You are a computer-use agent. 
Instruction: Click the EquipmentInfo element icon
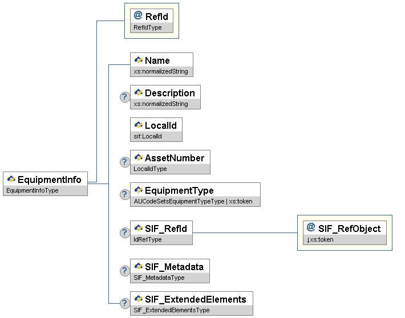[x=11, y=180]
